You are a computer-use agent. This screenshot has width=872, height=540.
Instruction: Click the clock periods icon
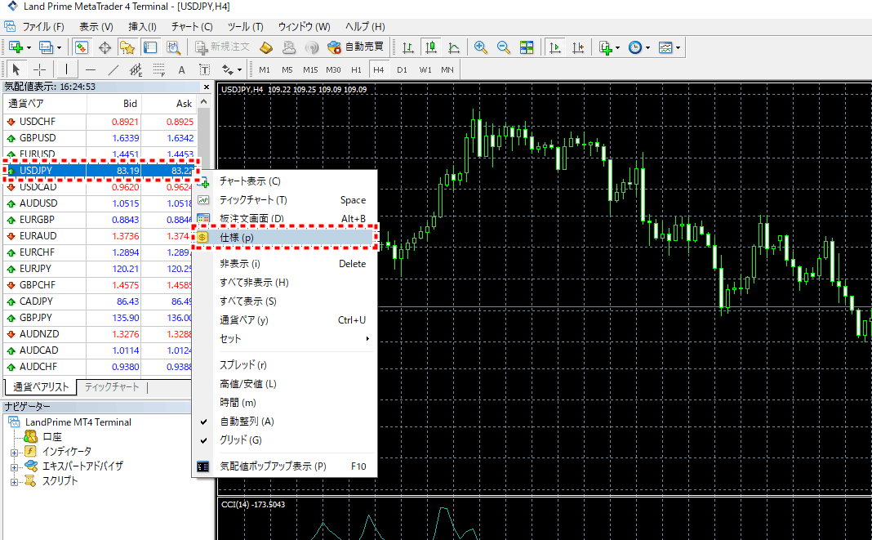click(x=635, y=47)
